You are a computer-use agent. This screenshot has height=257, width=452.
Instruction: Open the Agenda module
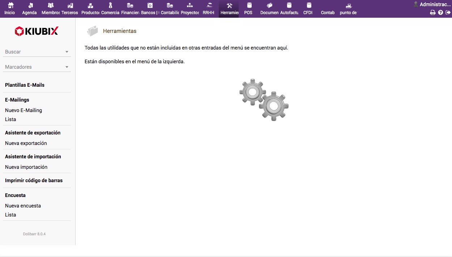click(30, 6)
